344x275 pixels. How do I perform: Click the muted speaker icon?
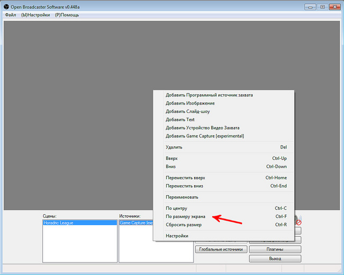(297, 221)
